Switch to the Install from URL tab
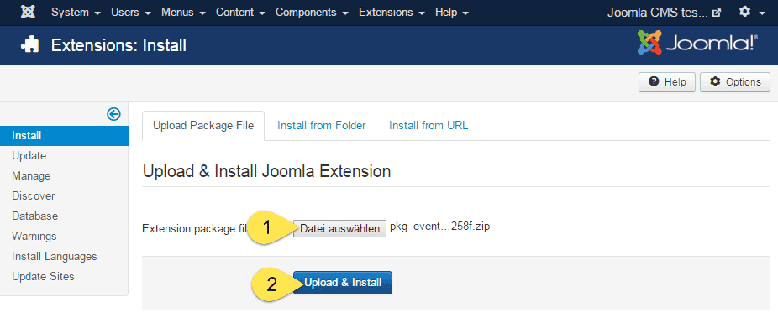Screen dimensions: 778x323 [428, 126]
